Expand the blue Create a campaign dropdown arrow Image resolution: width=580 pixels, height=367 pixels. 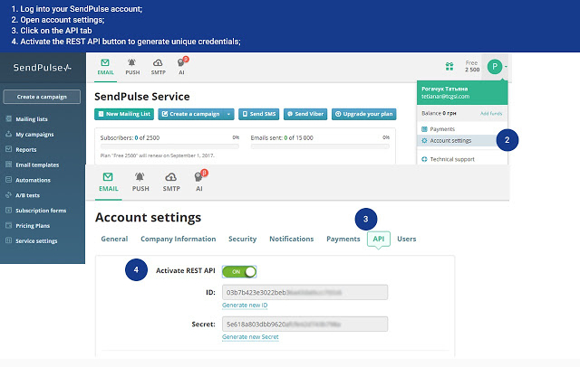coord(229,114)
